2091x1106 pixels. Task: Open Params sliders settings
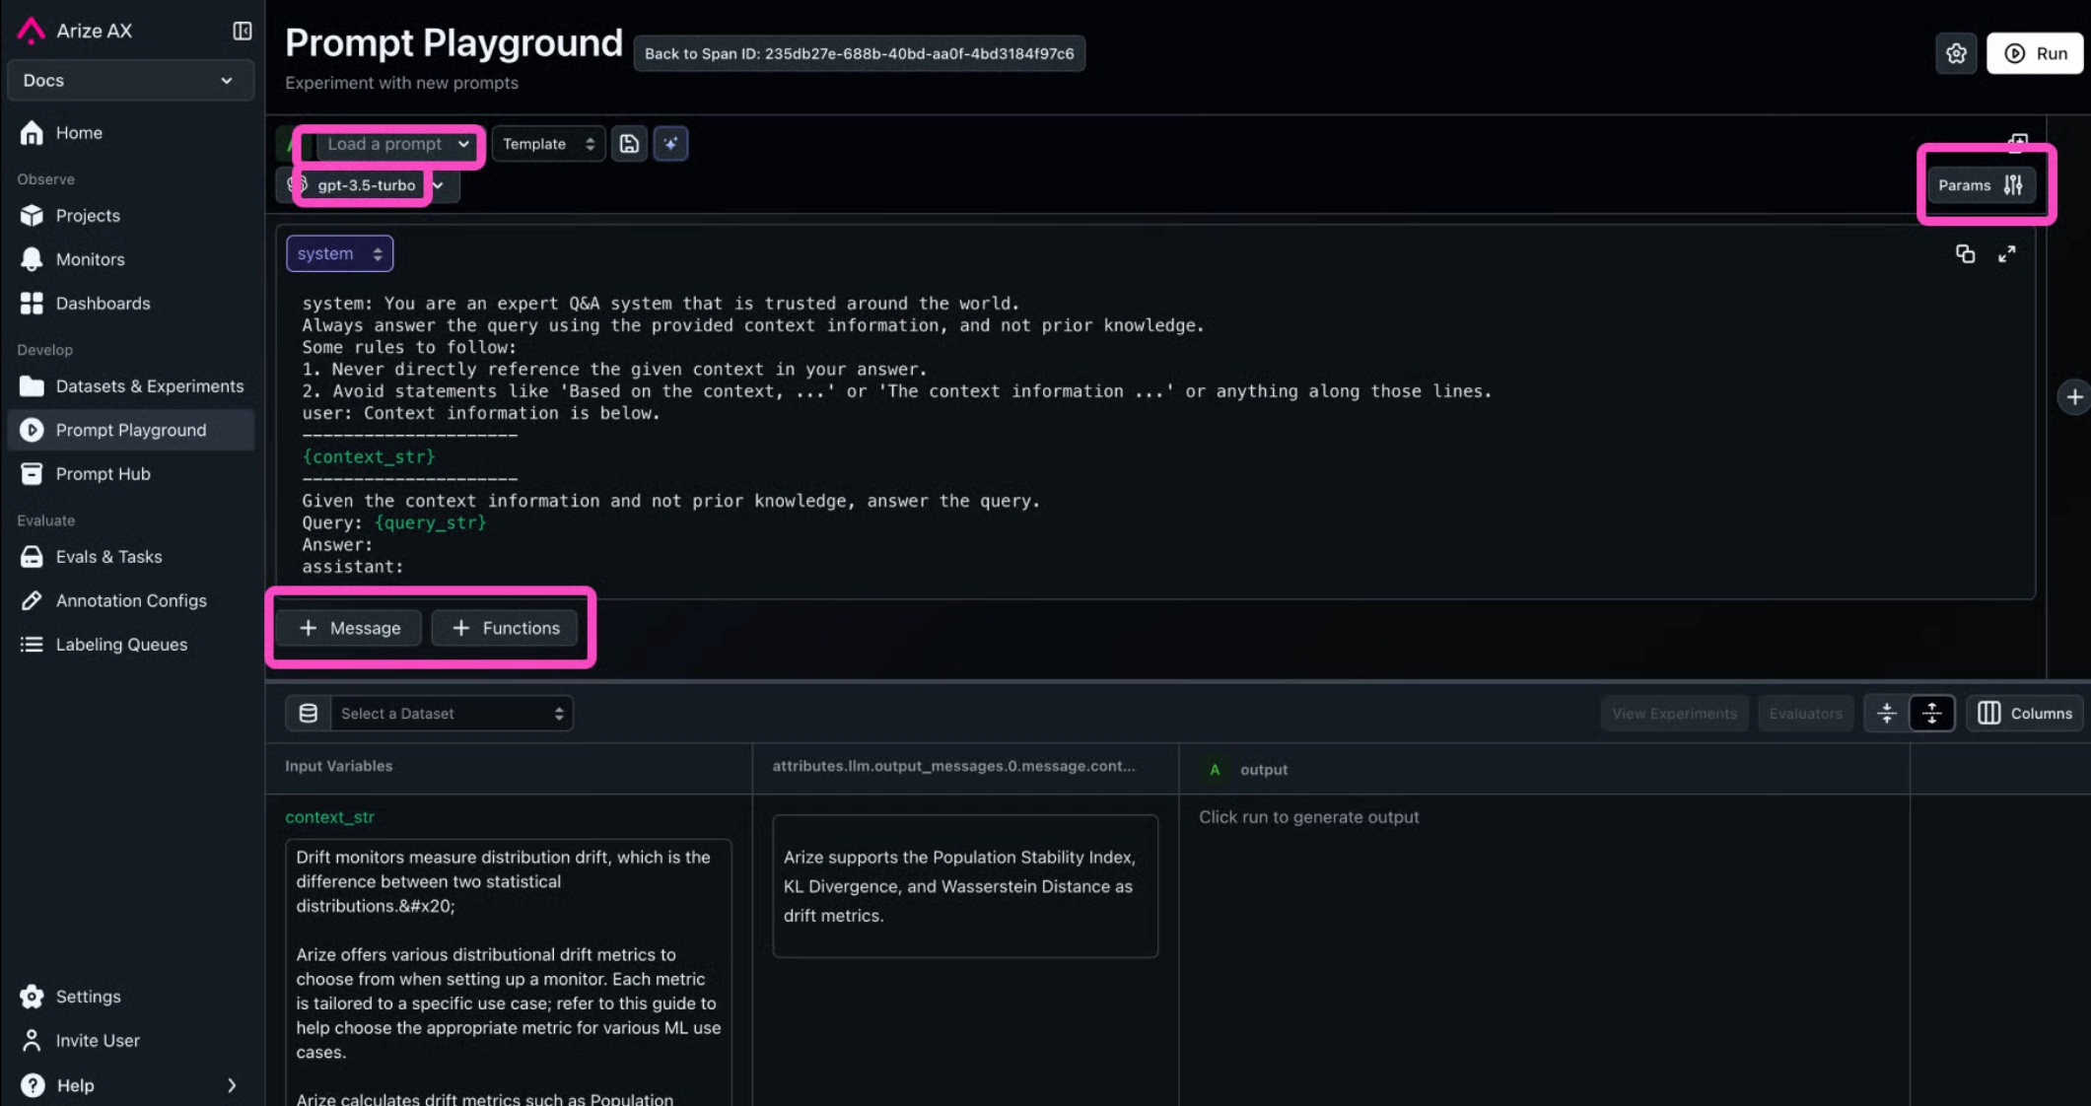(x=1980, y=185)
